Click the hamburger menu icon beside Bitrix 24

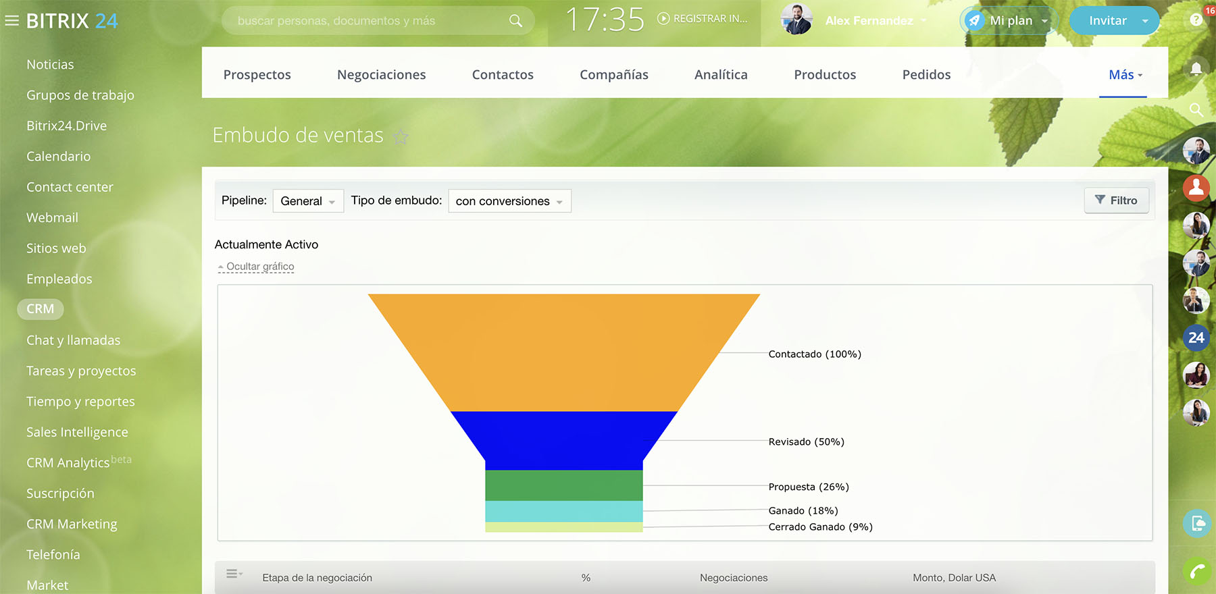click(11, 21)
